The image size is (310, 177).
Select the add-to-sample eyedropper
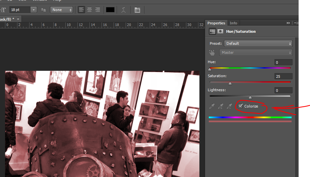pyautogui.click(x=221, y=106)
